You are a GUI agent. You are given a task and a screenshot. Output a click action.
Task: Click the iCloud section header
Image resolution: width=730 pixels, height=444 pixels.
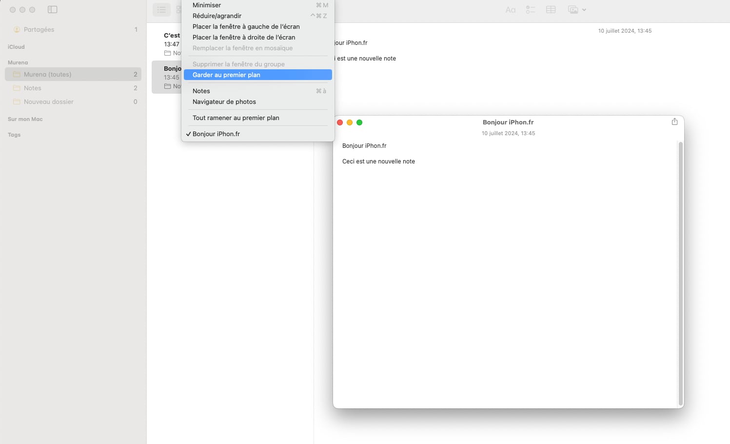click(16, 47)
